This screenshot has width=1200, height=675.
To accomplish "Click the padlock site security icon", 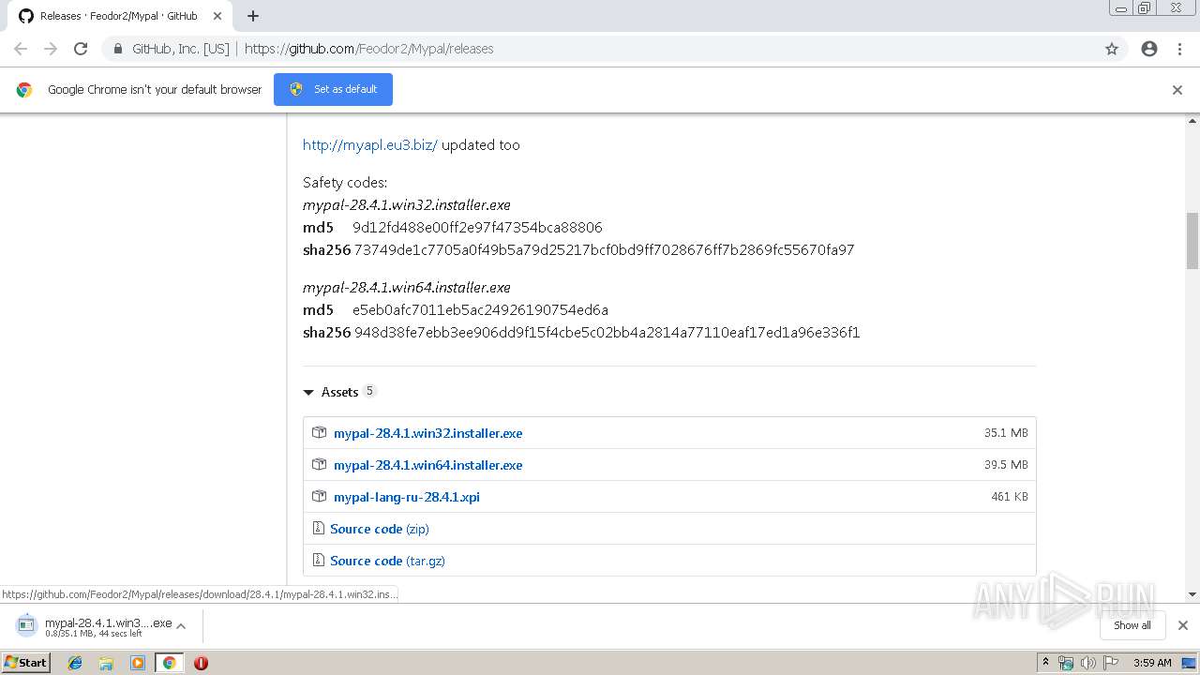I will point(118,49).
